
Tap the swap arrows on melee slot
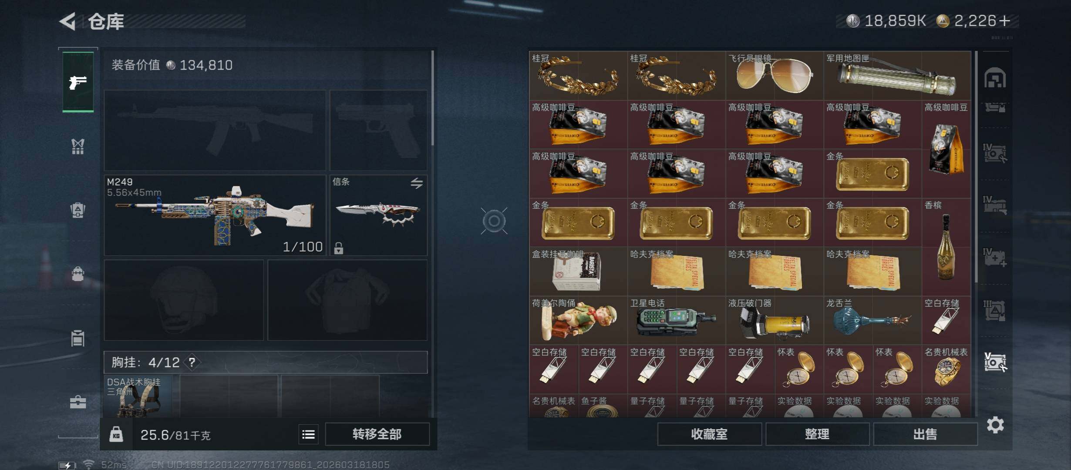417,183
